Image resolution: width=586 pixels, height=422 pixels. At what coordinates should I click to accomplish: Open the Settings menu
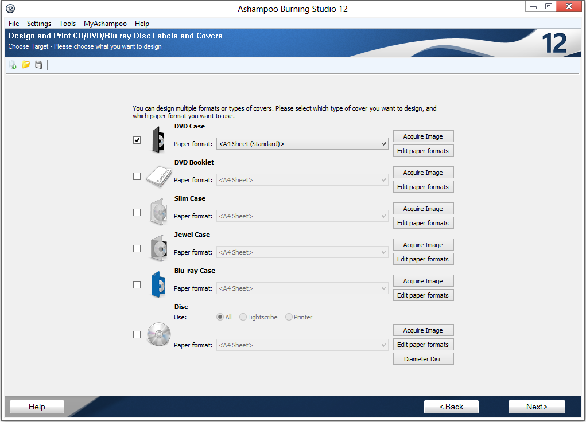[x=39, y=23]
